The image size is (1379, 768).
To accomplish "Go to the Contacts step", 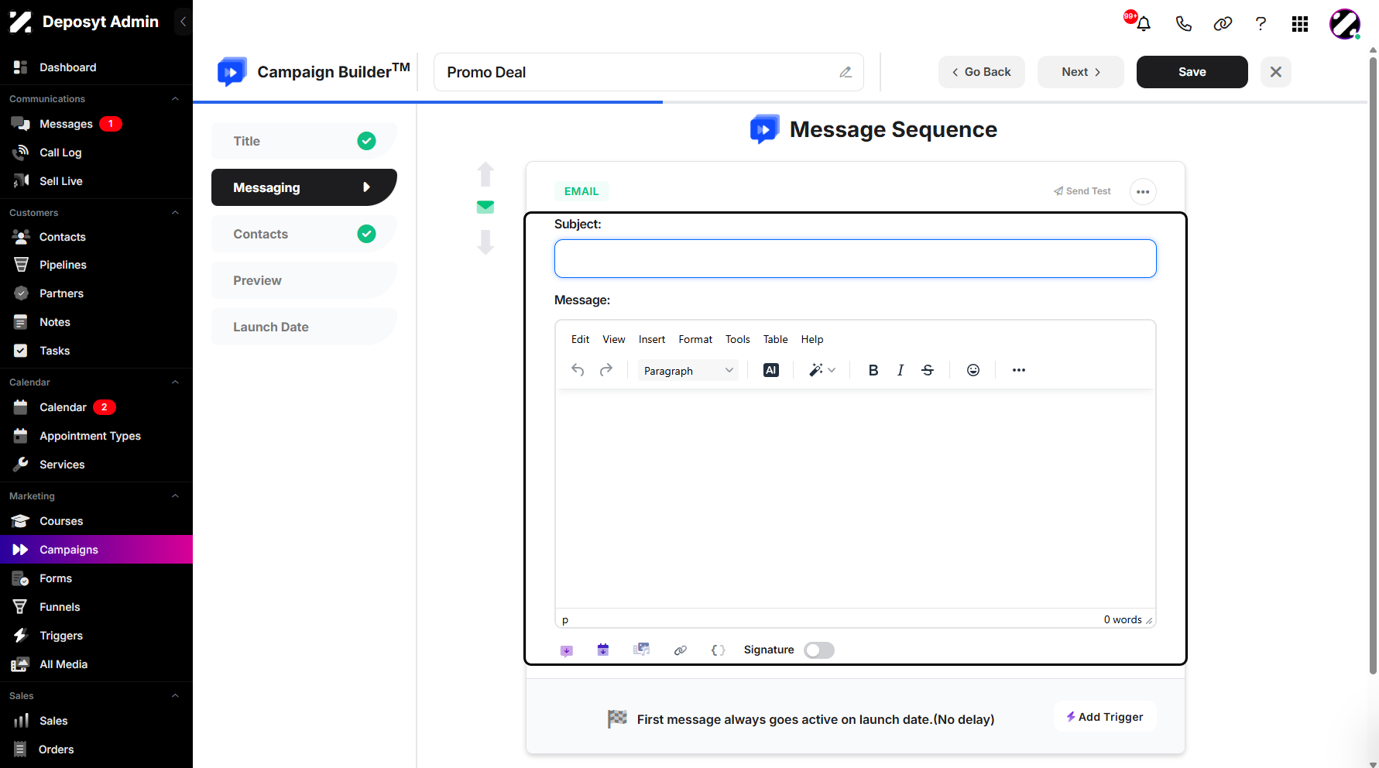I will [304, 234].
